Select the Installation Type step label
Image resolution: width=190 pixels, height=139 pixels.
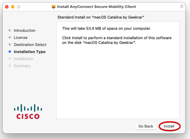29,52
